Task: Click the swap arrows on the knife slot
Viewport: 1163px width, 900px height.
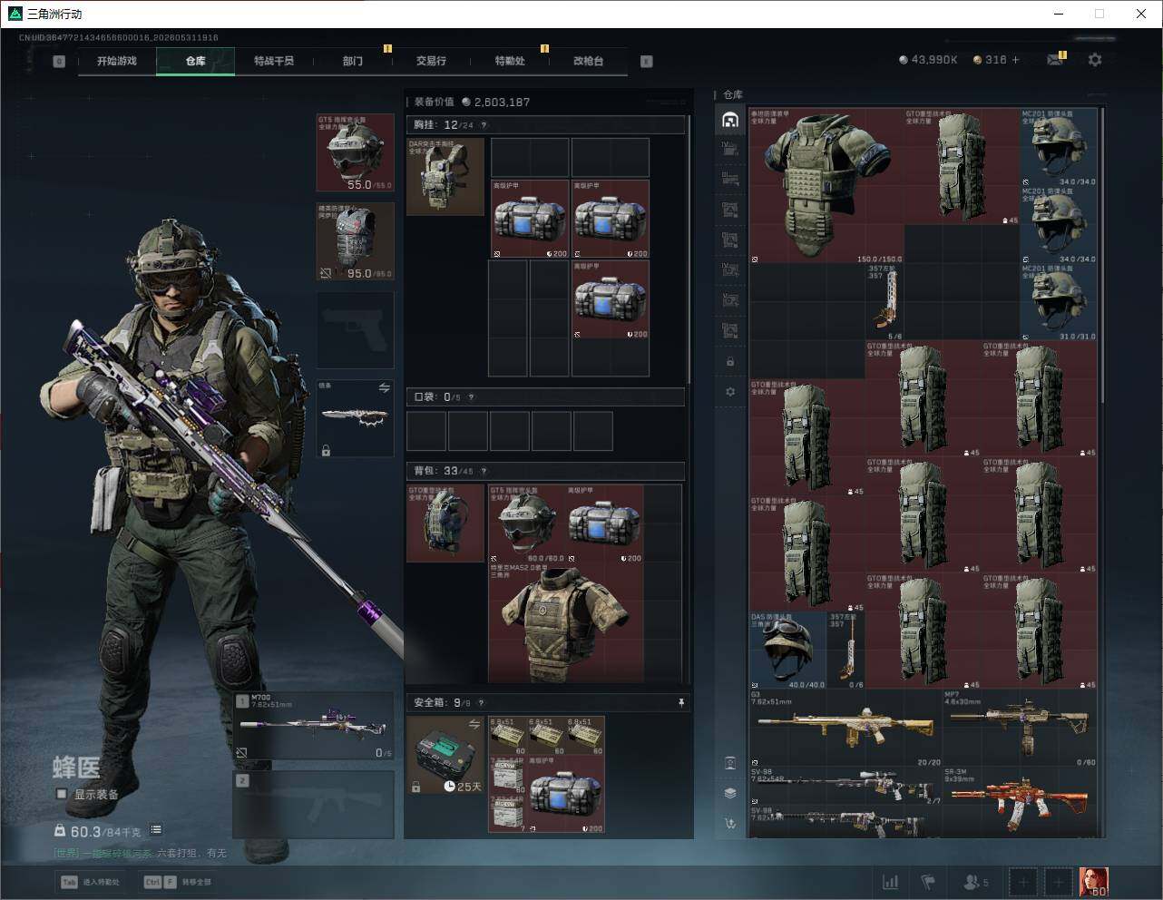Action: click(x=384, y=388)
